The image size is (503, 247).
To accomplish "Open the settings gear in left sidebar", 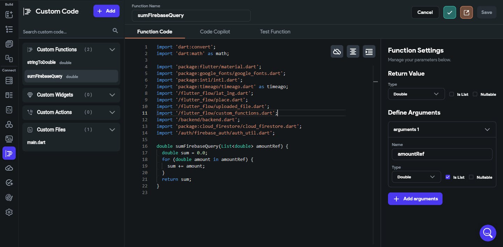I will [9, 212].
